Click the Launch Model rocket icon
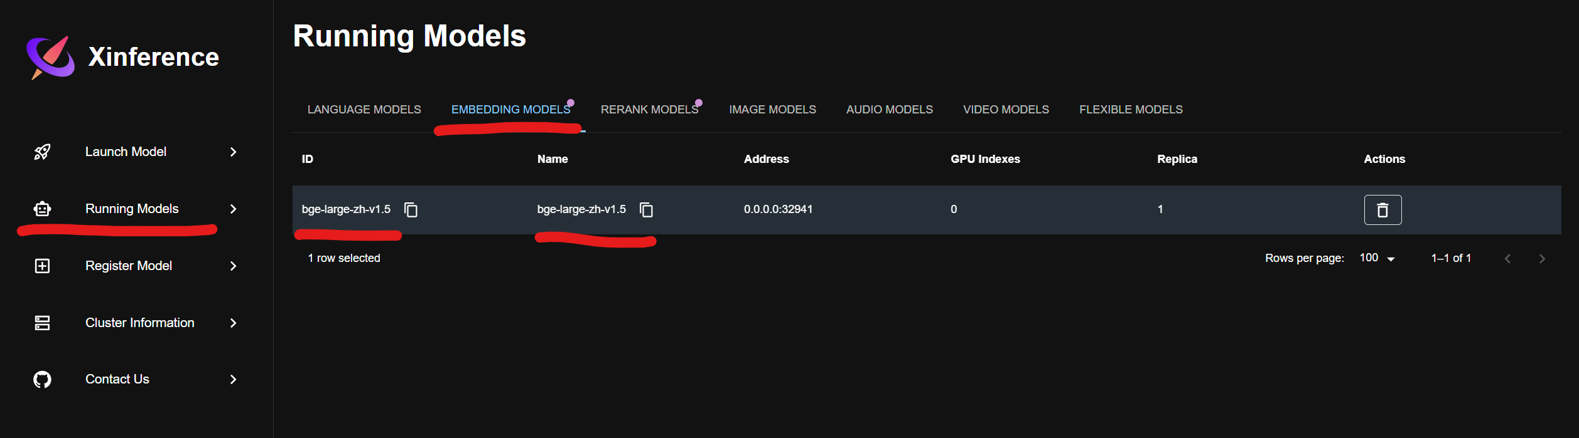 (42, 152)
